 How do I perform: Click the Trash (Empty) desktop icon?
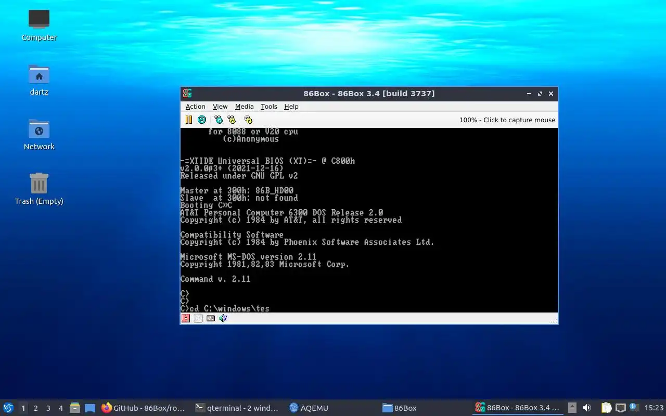click(x=39, y=189)
